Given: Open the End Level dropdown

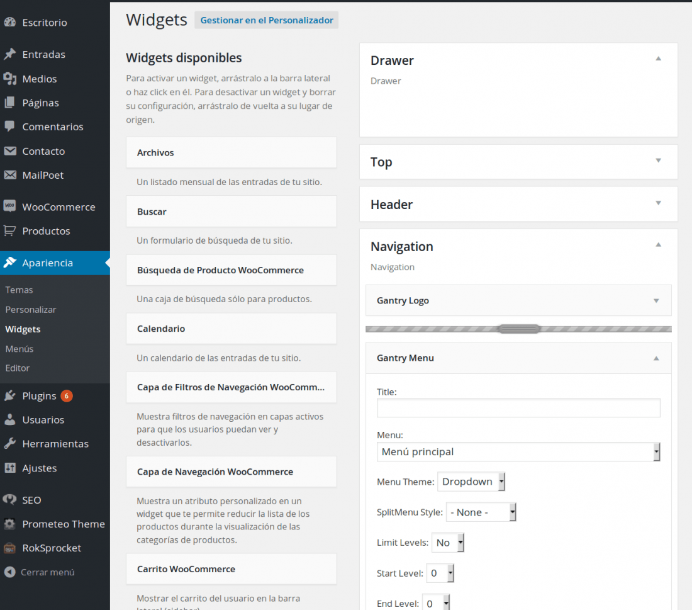Looking at the screenshot, I should (435, 603).
